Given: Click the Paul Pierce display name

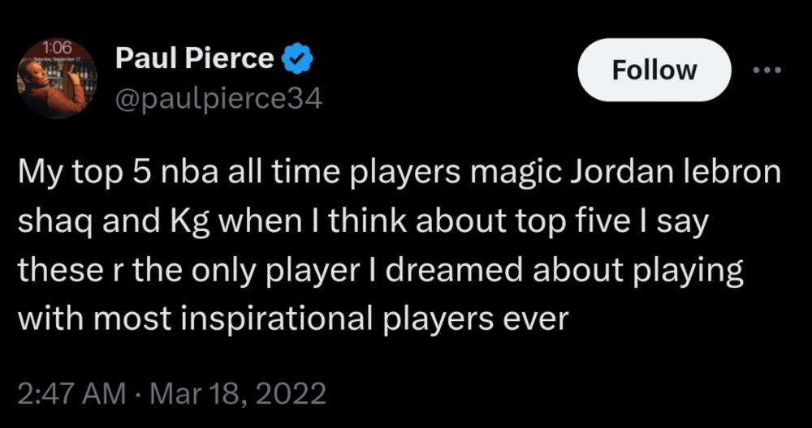Looking at the screenshot, I should click(x=195, y=58).
